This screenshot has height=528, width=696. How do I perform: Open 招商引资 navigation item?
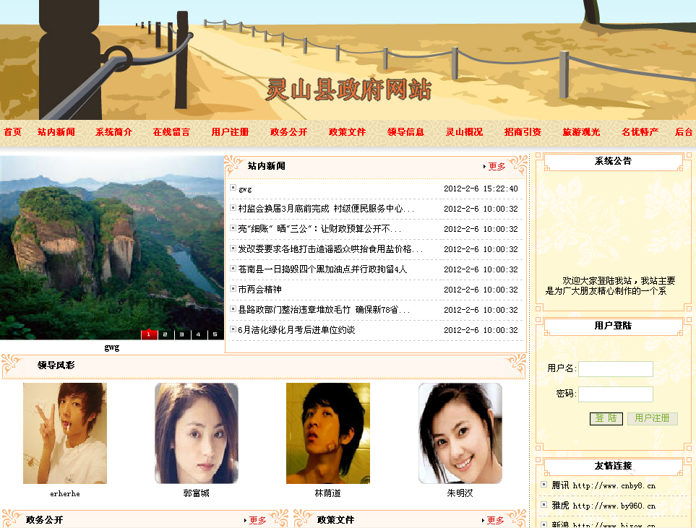[x=523, y=131]
